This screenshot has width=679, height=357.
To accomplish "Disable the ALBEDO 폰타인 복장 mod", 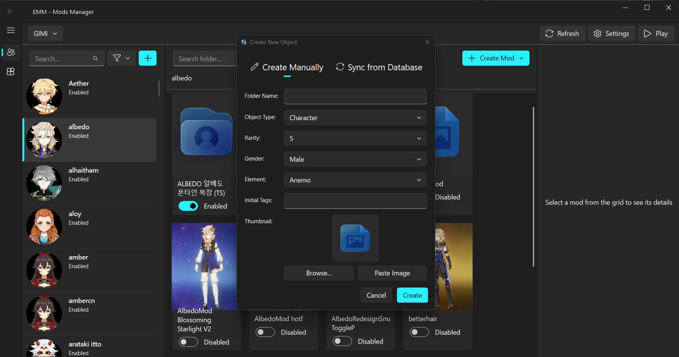I will (x=188, y=206).
